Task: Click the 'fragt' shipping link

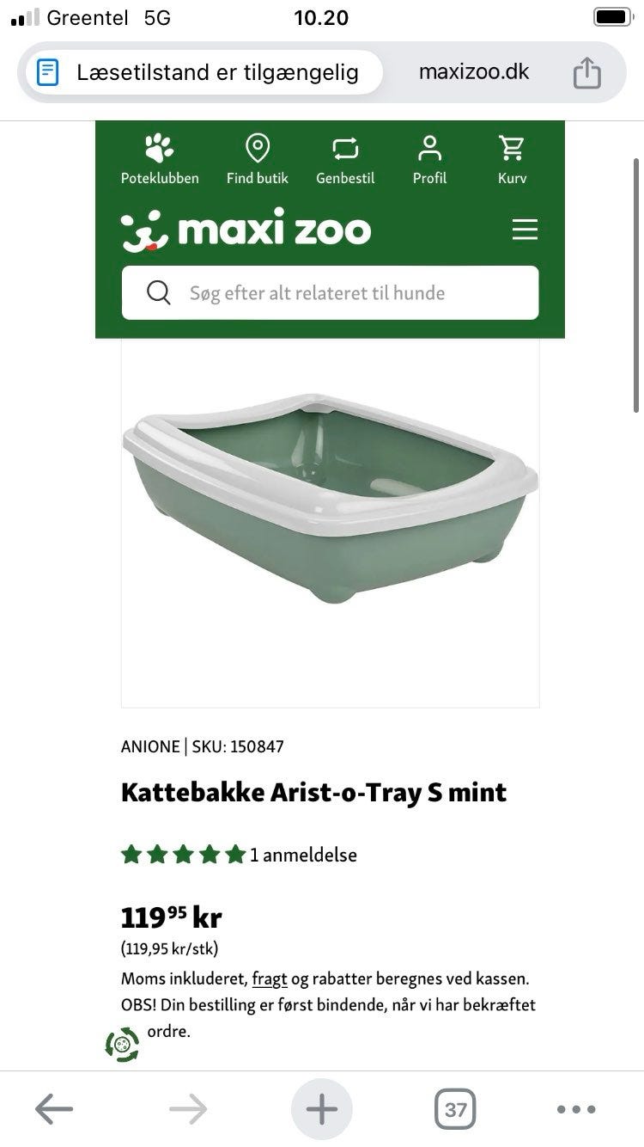Action: pyautogui.click(x=270, y=978)
